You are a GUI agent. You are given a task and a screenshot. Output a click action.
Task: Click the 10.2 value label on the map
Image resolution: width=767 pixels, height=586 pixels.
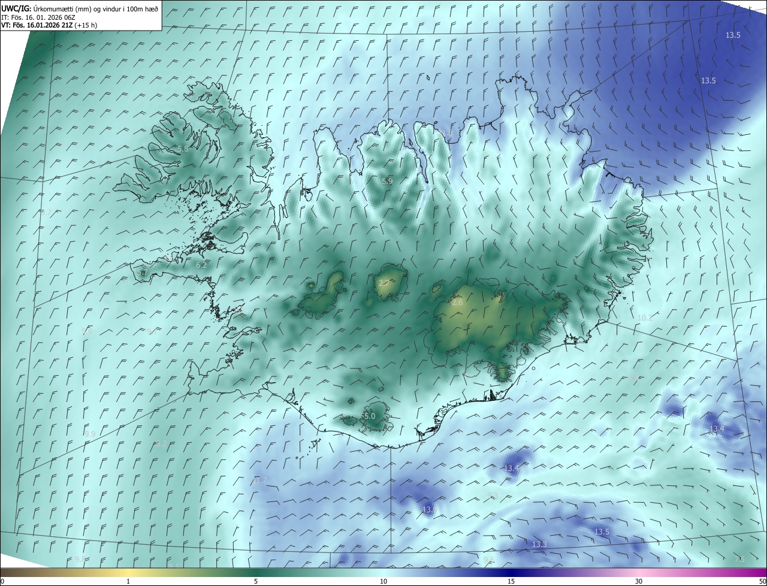[645, 318]
